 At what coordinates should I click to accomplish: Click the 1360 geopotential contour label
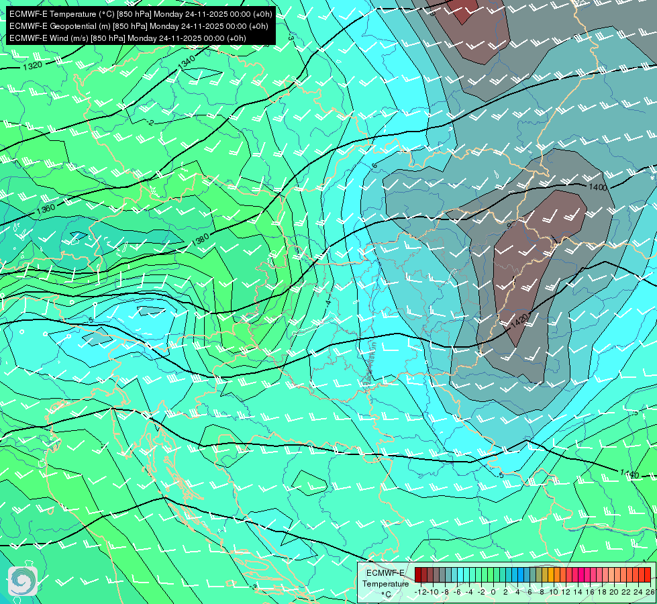[x=46, y=208]
